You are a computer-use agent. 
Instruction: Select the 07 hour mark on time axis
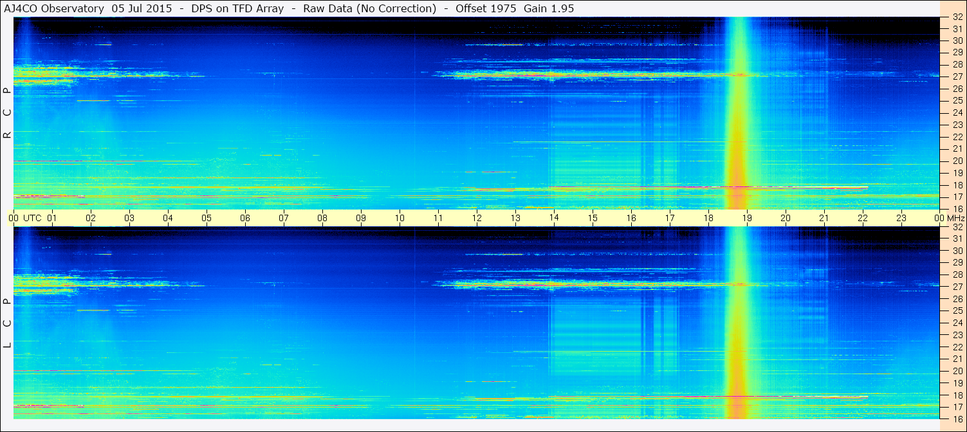click(284, 218)
